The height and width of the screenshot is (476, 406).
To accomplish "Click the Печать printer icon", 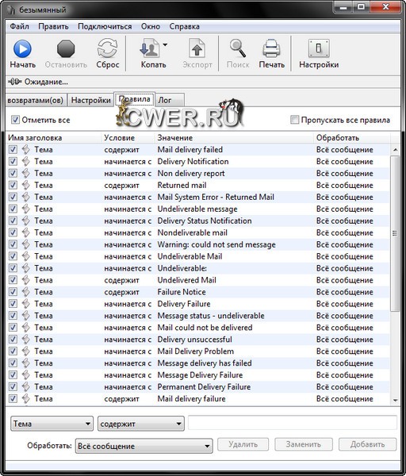I will [x=271, y=48].
